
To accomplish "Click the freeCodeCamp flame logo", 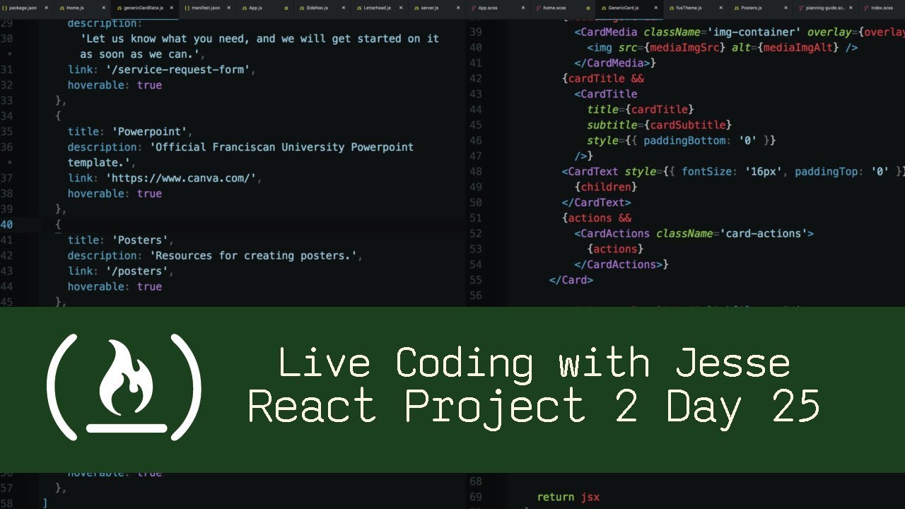I will tap(124, 388).
